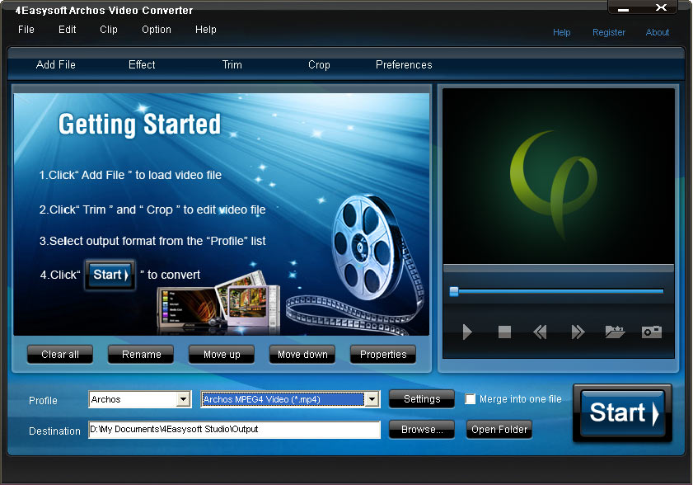The image size is (693, 485).
Task: Take a snapshot with the camera icon
Action: coord(651,332)
